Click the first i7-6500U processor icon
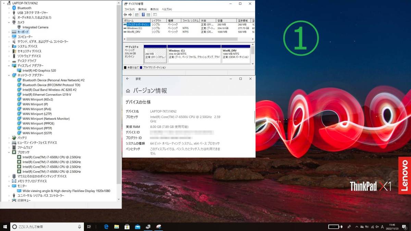The height and width of the screenshot is (231, 411). pos(19,157)
